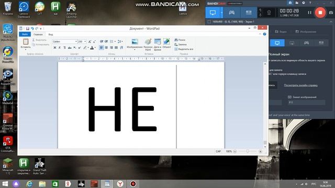Image resolution: width=335 pixels, height=188 pixels.
Task: Open Bandicam screen mode dropdown arrow
Action: coord(221,13)
